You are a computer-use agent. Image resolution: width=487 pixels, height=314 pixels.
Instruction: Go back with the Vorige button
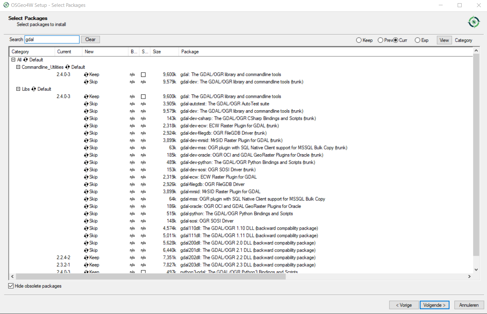click(x=404, y=305)
